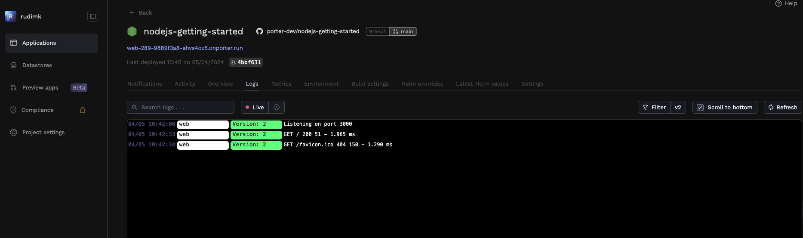Switch to the Activity tab
This screenshot has width=803, height=238.
(185, 84)
